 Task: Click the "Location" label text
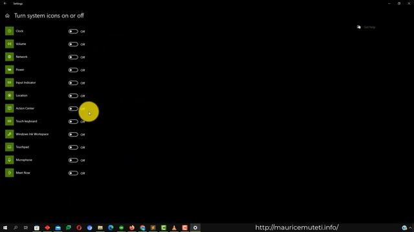pyautogui.click(x=21, y=95)
